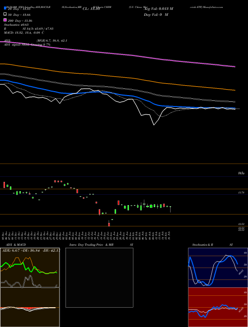Click the 'Day Vol: 0 M' label
Image resolution: width=248 pixels, height=327 pixels.
pyautogui.click(x=156, y=14)
